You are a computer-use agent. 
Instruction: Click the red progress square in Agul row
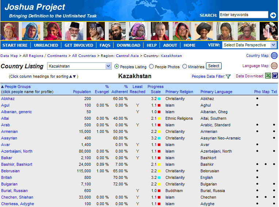point(159,105)
